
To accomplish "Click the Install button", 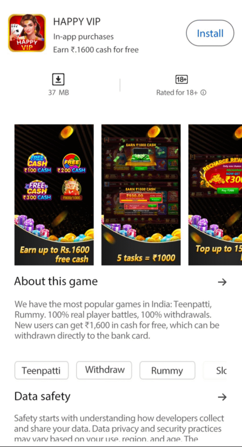I will coord(210,33).
